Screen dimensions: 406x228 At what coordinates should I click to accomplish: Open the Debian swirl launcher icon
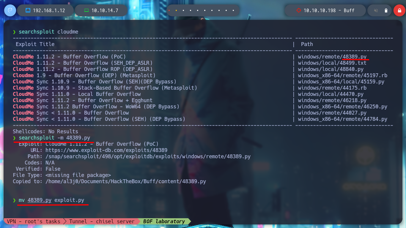point(10,10)
